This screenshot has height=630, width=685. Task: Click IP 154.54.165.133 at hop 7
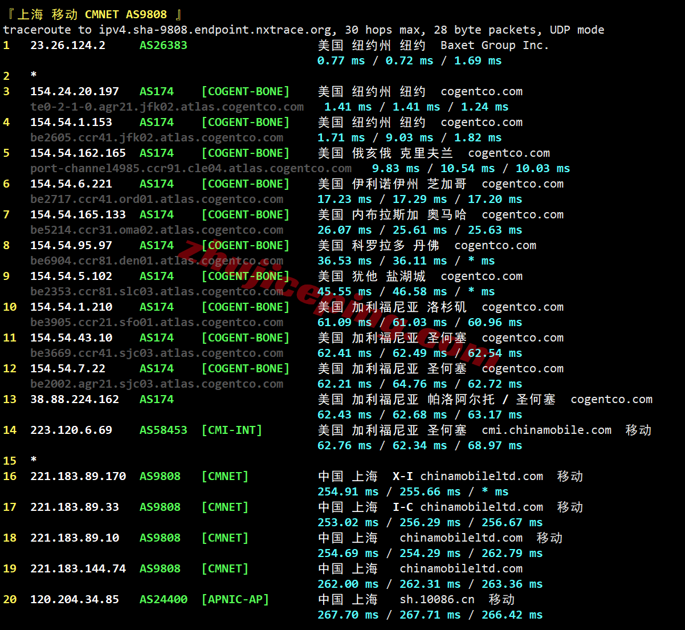78,214
